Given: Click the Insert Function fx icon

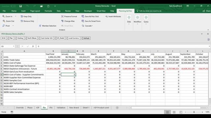Looking at the screenshot, I should point(33,46).
